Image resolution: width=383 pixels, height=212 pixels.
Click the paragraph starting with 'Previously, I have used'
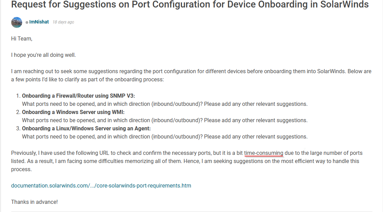[x=187, y=161]
